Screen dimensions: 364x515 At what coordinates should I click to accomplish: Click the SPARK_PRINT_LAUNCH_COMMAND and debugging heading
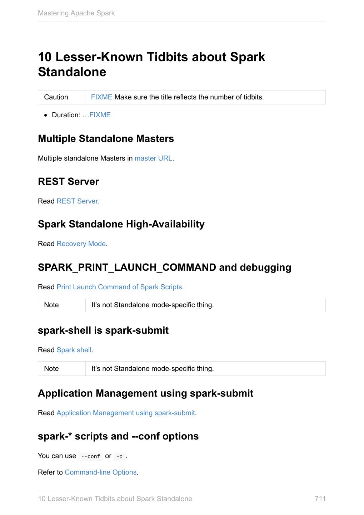(164, 268)
